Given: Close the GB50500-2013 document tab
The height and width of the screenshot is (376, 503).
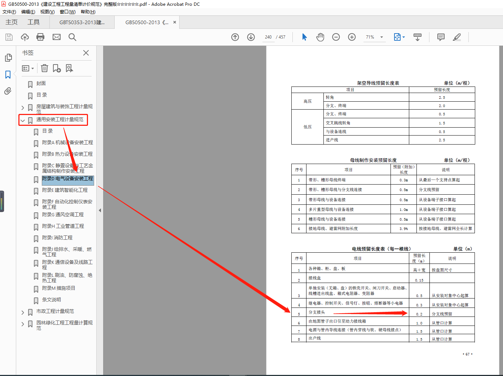Looking at the screenshot, I should (175, 22).
